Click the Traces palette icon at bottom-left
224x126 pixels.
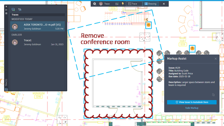(x=6, y=89)
